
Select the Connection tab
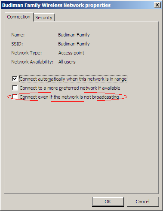click(19, 17)
